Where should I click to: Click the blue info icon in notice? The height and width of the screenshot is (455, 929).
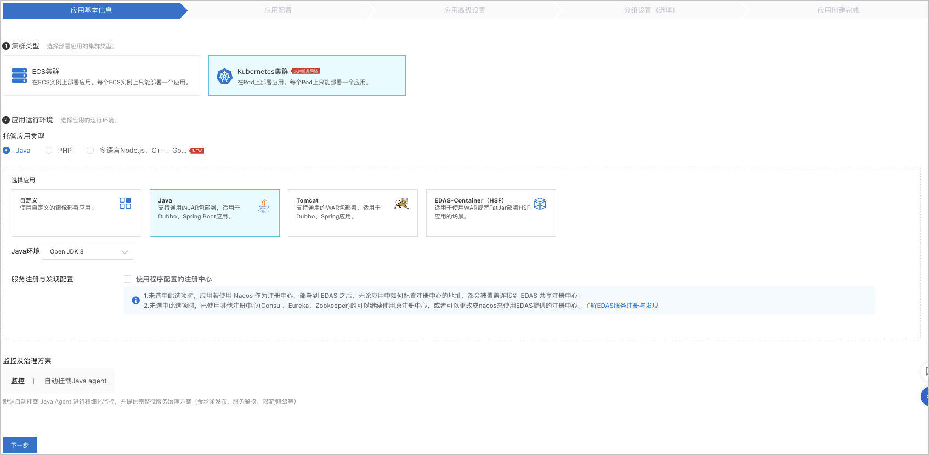[135, 300]
